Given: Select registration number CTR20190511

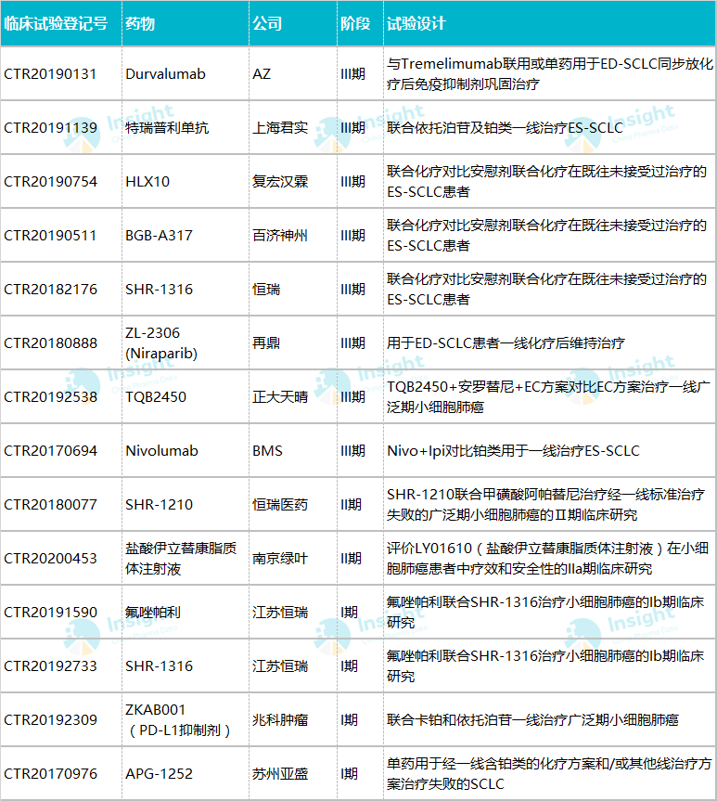Looking at the screenshot, I should 50,236.
